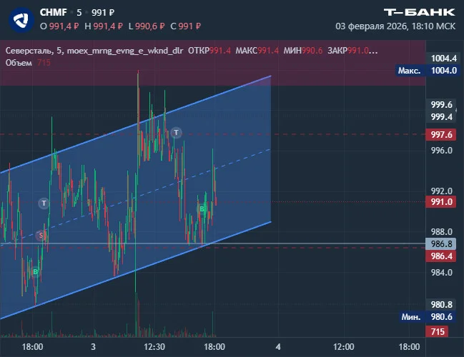Click the Severstal logo icon

(x=21, y=19)
